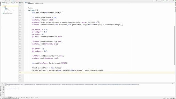Open the Build tool window tab

37,97
